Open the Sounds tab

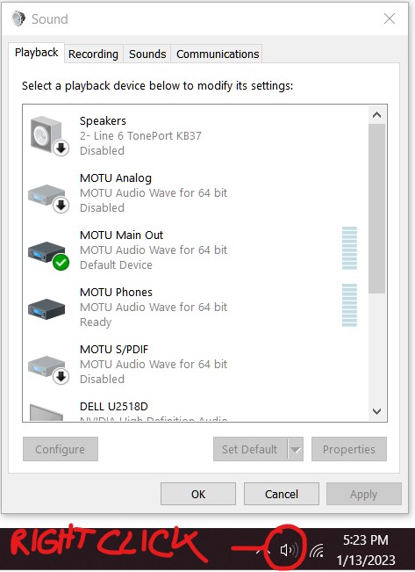147,54
